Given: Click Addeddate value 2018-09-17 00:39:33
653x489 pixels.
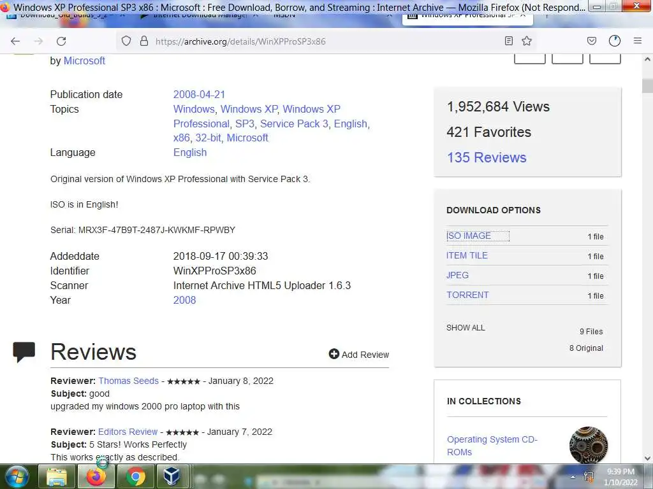Looking at the screenshot, I should tap(221, 256).
